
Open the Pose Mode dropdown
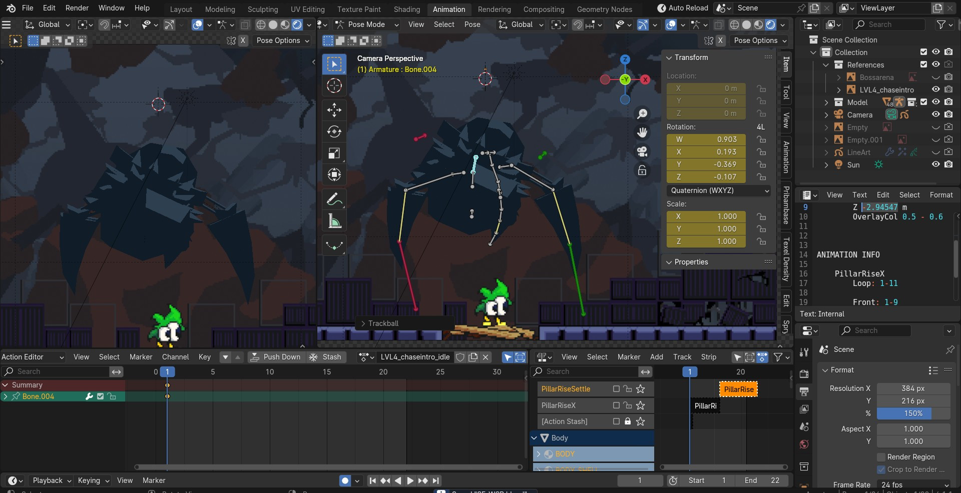367,24
